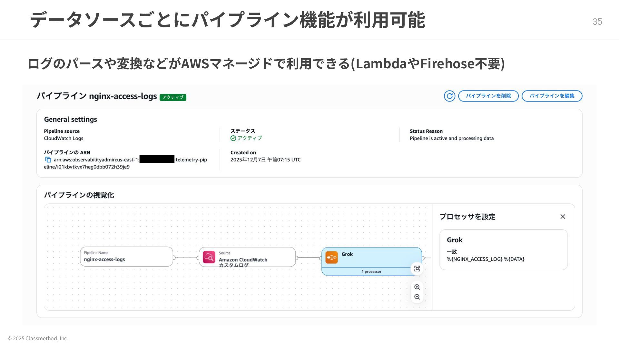Zoom in on pipeline visualization
The image size is (619, 348).
[417, 287]
